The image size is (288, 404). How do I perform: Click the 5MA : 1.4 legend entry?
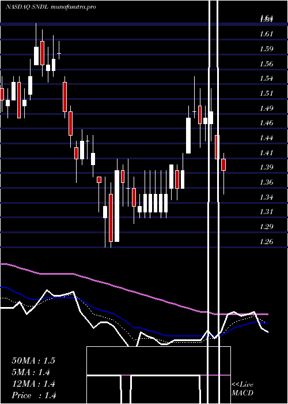pos(31,372)
